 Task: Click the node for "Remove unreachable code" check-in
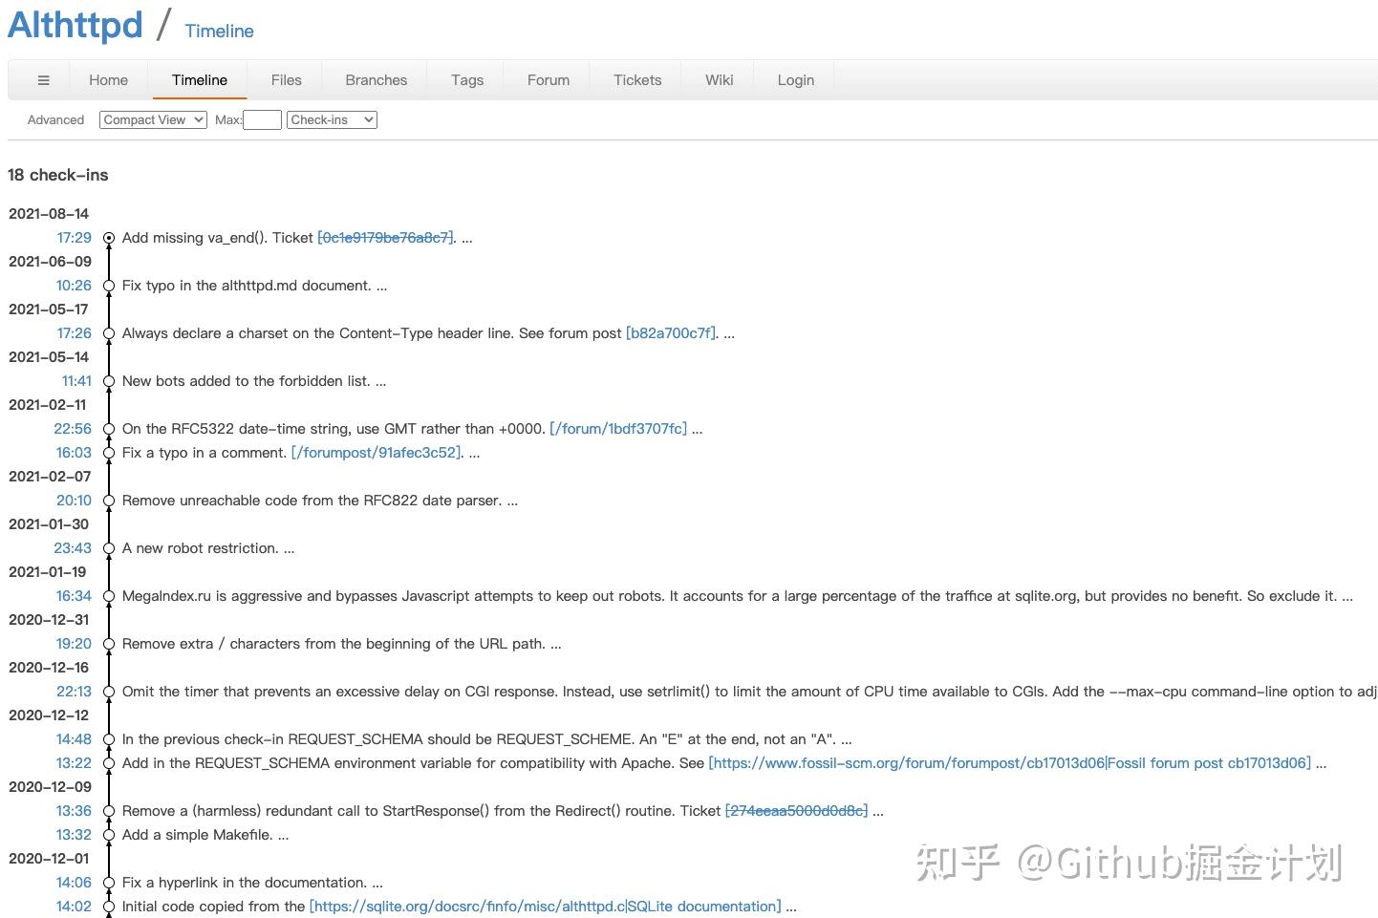(109, 501)
